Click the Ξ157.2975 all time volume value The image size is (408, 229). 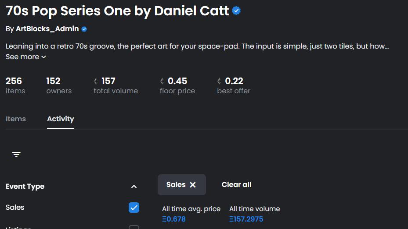tap(246, 219)
